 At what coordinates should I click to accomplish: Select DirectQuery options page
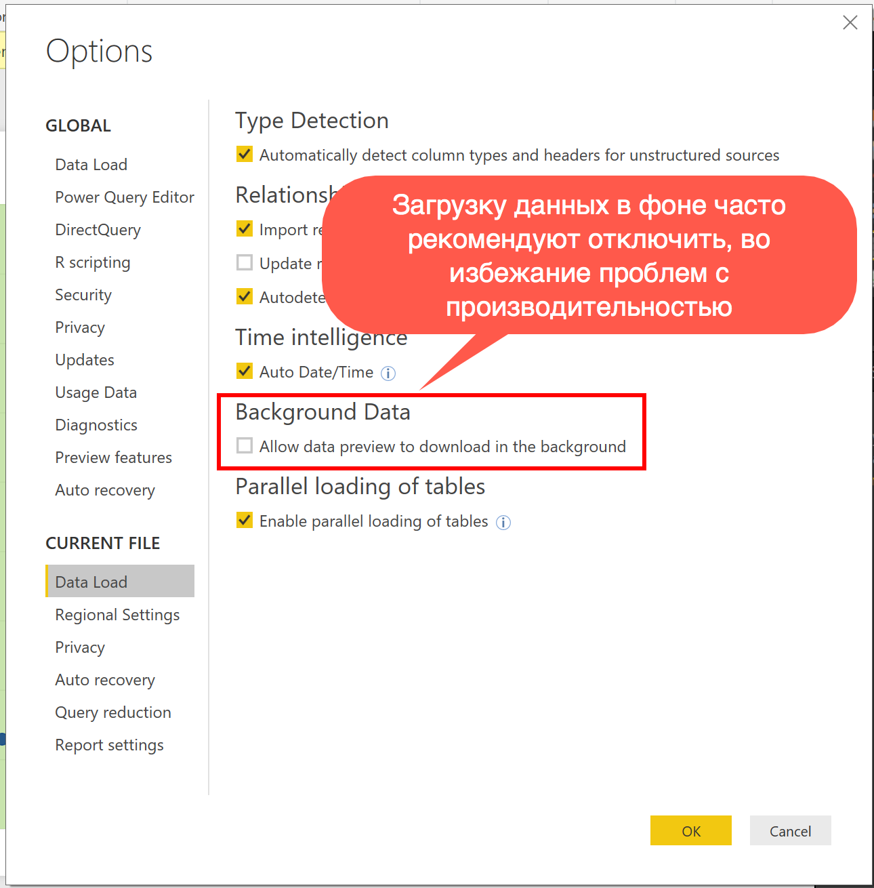click(x=98, y=230)
